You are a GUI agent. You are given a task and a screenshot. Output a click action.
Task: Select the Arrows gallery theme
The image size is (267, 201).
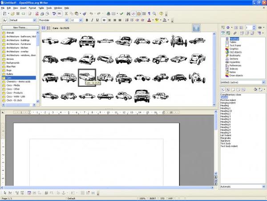pos(10,58)
